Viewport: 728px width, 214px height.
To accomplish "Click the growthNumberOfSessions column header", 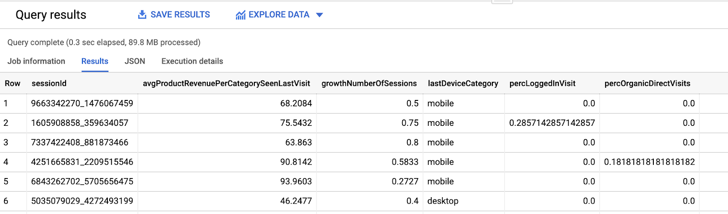I will (369, 84).
